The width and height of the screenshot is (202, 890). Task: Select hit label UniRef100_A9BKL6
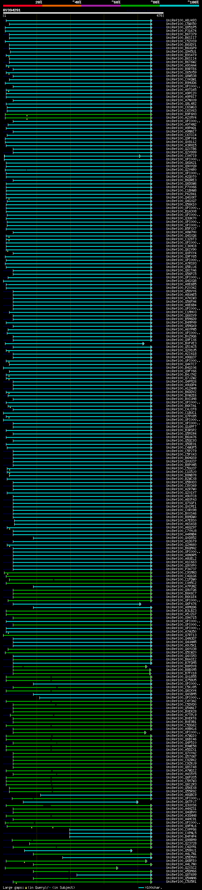(181, 729)
